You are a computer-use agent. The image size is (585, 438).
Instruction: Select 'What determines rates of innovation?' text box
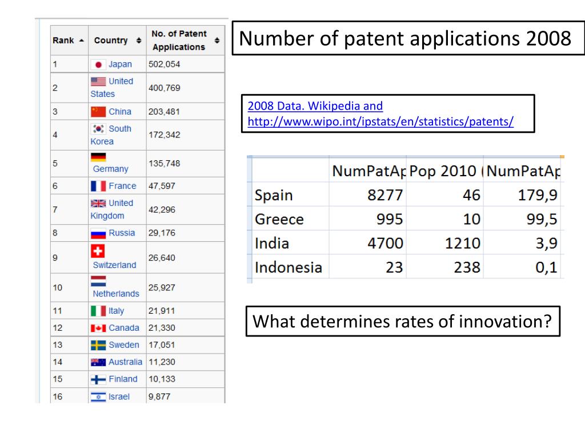[403, 322]
